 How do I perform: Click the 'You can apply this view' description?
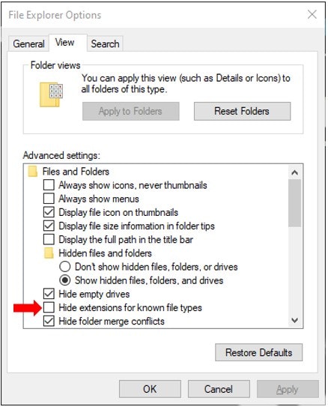click(x=186, y=84)
